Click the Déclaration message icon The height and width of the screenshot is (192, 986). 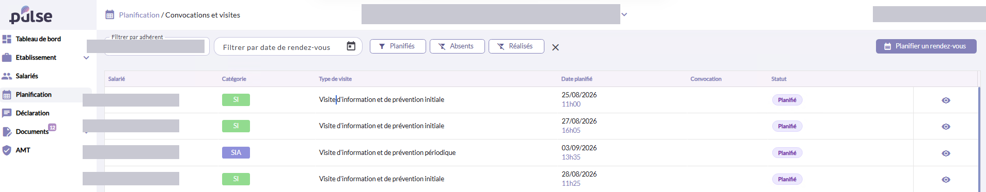[x=7, y=113]
